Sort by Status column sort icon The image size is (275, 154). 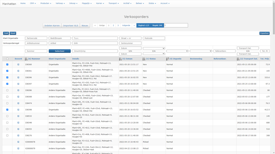pos(144,59)
